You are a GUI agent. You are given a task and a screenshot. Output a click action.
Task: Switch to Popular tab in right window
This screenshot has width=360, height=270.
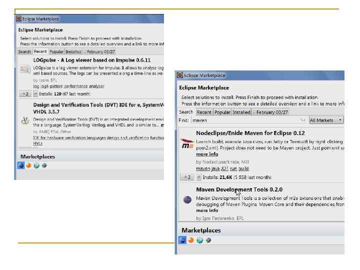coord(222,112)
